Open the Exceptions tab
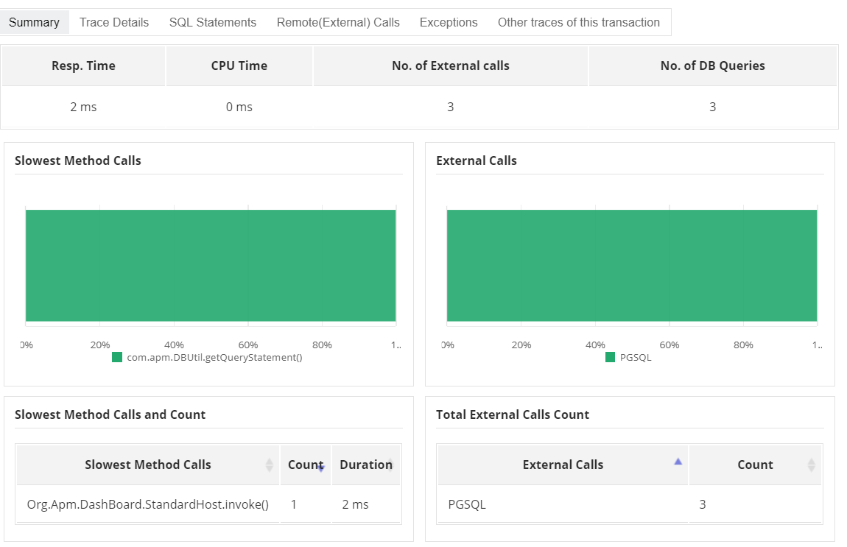This screenshot has height=547, width=847. click(x=448, y=22)
